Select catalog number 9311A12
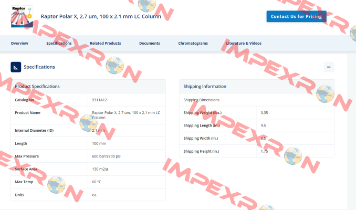The width and height of the screenshot is (356, 210). pyautogui.click(x=99, y=100)
